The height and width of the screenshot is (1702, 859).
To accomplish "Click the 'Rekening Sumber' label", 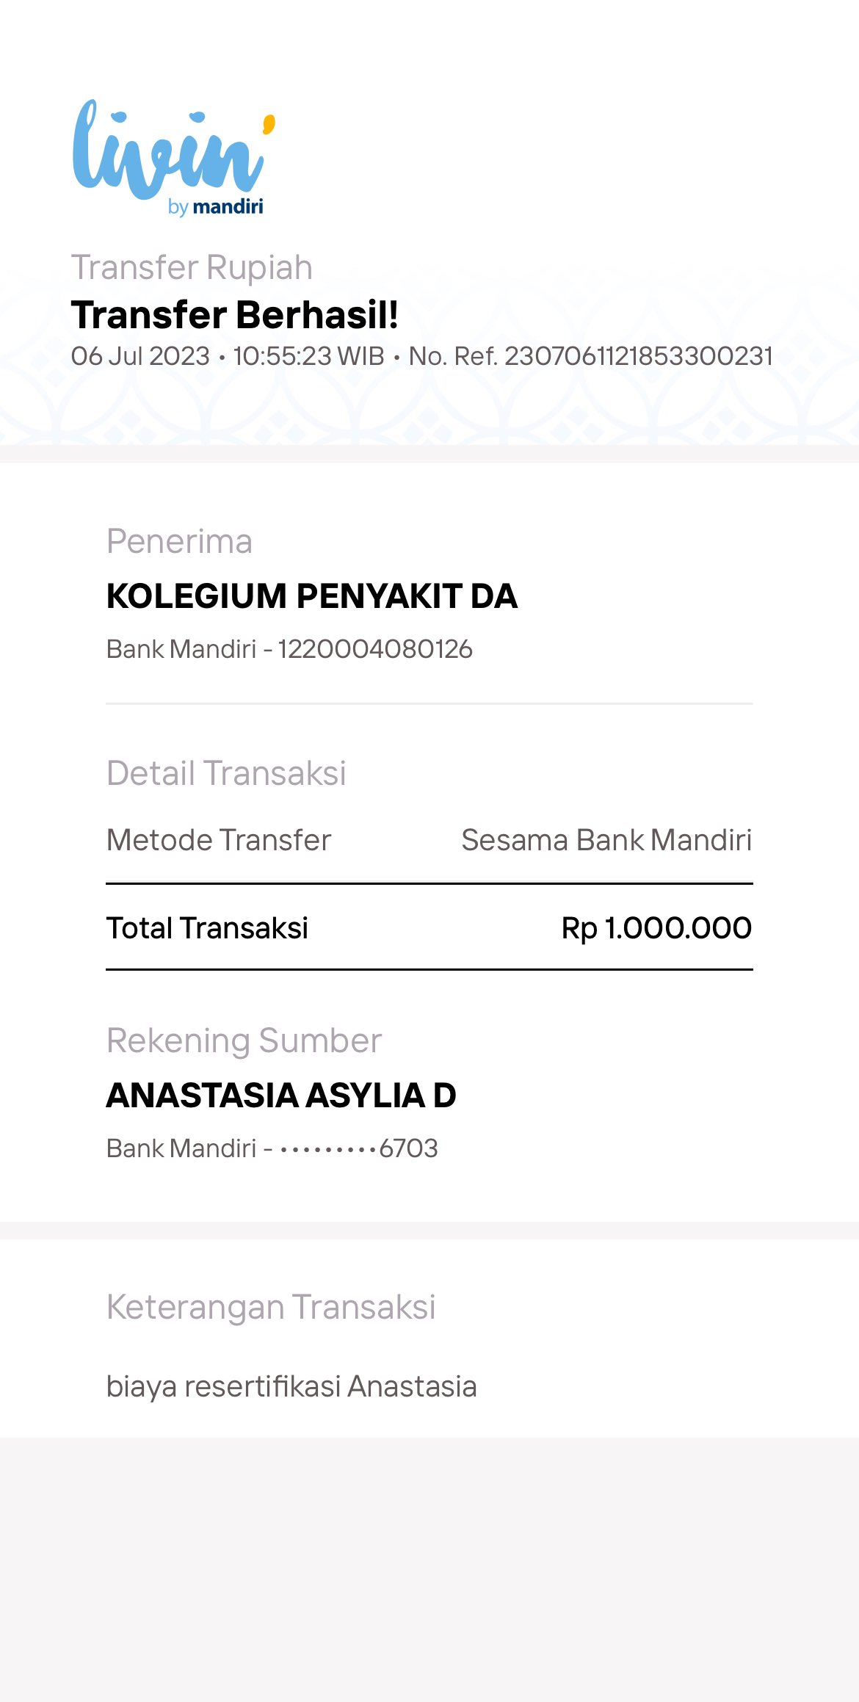I will tap(244, 1040).
